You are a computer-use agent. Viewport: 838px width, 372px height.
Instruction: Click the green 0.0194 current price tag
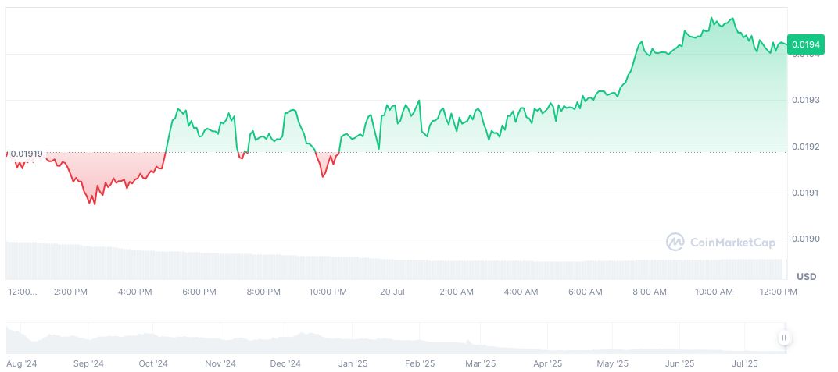point(806,44)
